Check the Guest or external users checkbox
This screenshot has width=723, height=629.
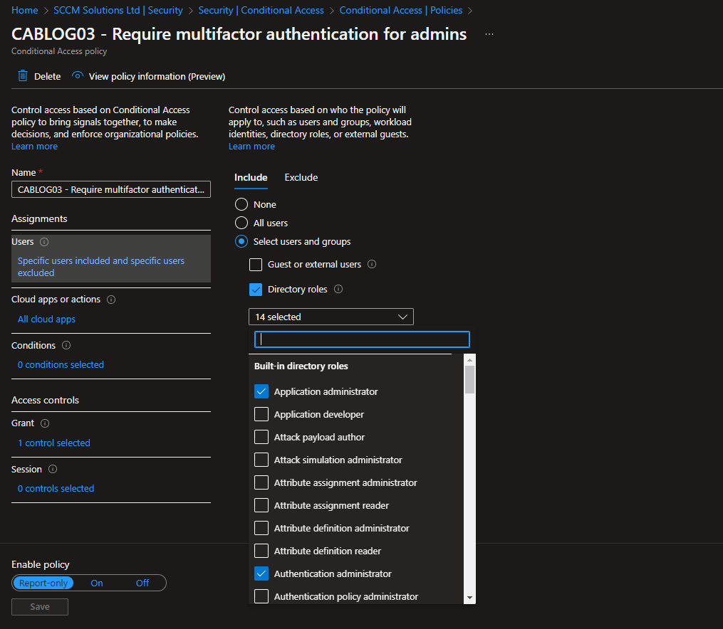pyautogui.click(x=256, y=265)
